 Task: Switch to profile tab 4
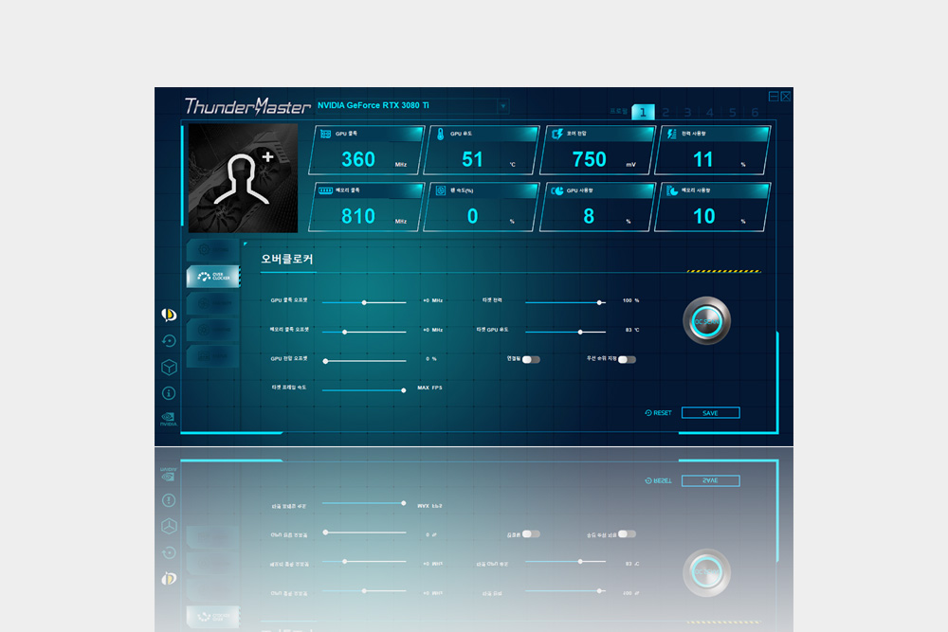[x=710, y=113]
